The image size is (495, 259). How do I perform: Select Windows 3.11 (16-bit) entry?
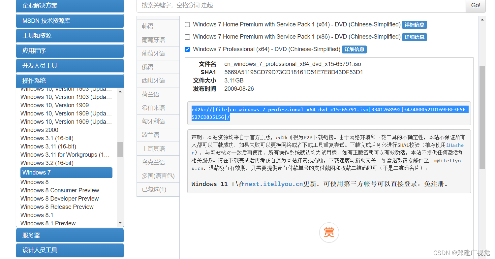click(48, 146)
